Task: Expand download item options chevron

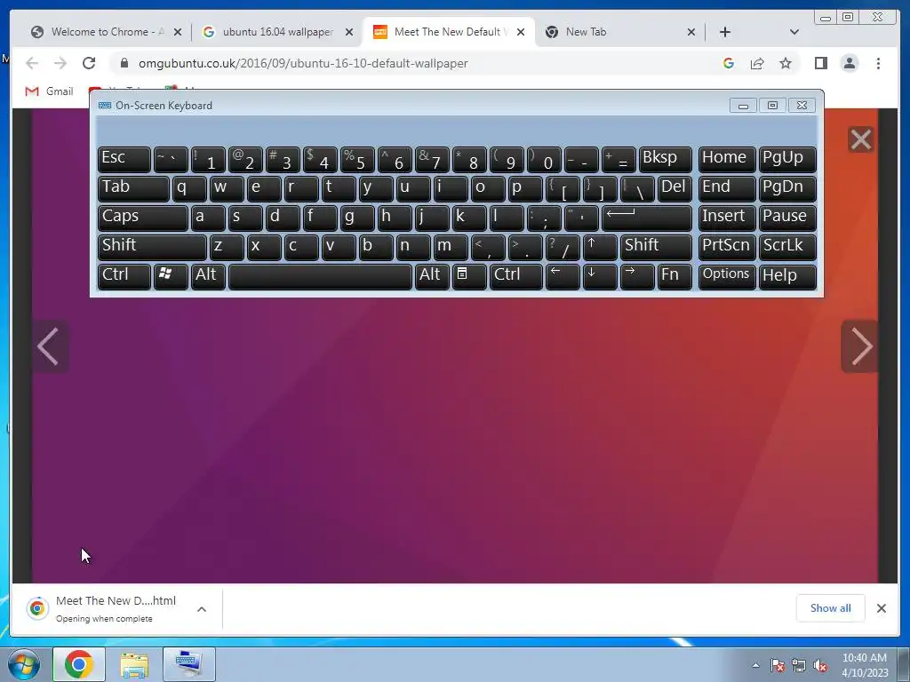Action: coord(202,609)
